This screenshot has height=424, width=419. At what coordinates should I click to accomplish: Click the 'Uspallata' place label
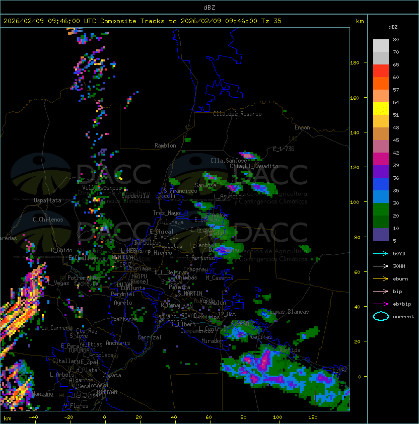[x=47, y=200]
